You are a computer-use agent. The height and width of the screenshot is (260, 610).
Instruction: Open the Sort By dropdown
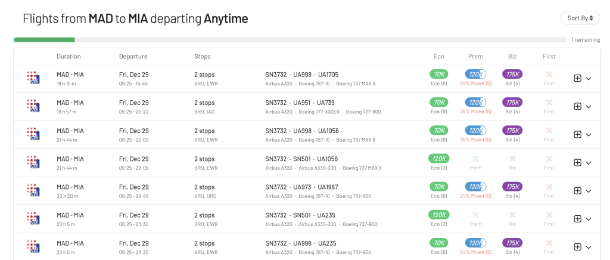point(580,18)
